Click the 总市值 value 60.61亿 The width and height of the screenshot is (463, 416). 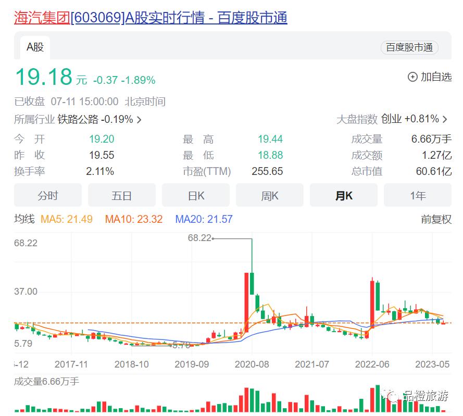(434, 171)
